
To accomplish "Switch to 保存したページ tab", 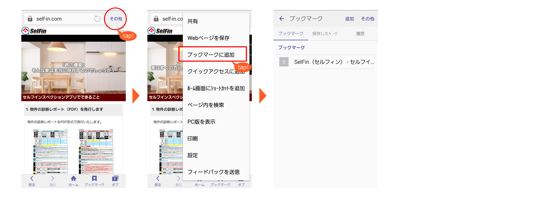I will click(x=325, y=34).
